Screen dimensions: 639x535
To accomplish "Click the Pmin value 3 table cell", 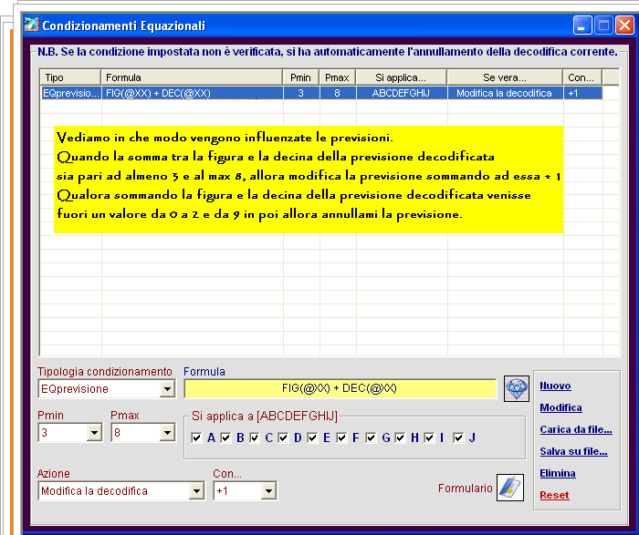I will pyautogui.click(x=301, y=93).
